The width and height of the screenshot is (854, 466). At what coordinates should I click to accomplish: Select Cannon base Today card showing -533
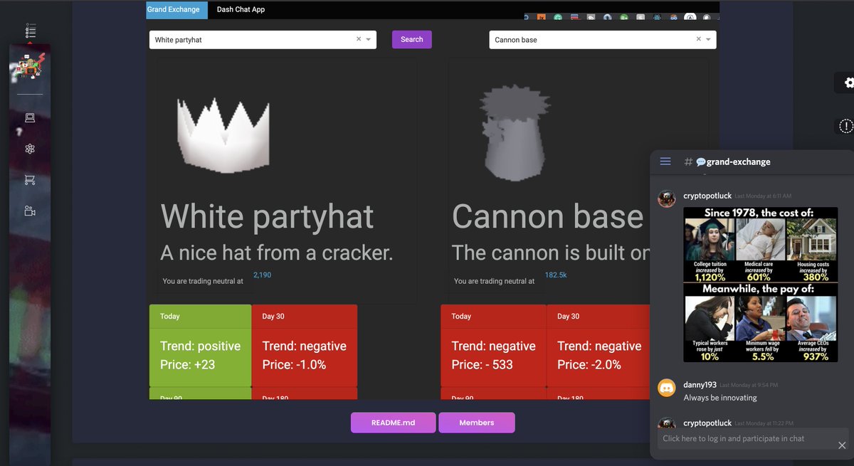pyautogui.click(x=493, y=346)
